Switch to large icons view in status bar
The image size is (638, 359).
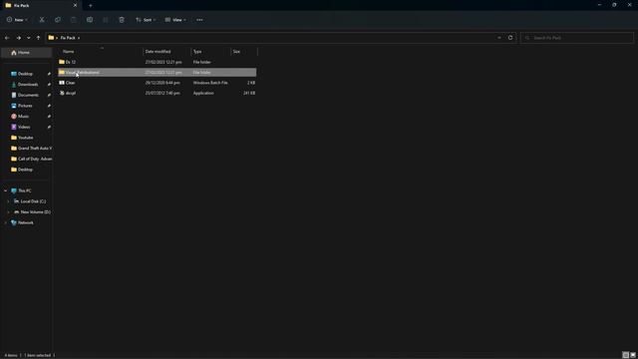pyautogui.click(x=633, y=355)
